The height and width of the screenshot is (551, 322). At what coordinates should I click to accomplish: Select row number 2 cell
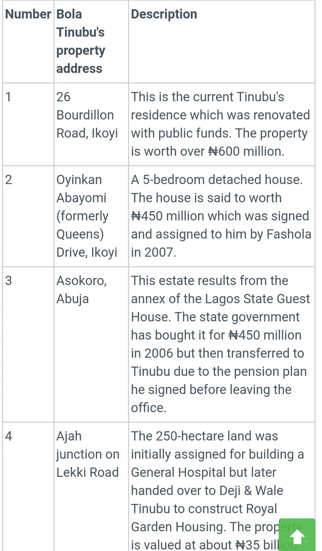click(x=9, y=180)
